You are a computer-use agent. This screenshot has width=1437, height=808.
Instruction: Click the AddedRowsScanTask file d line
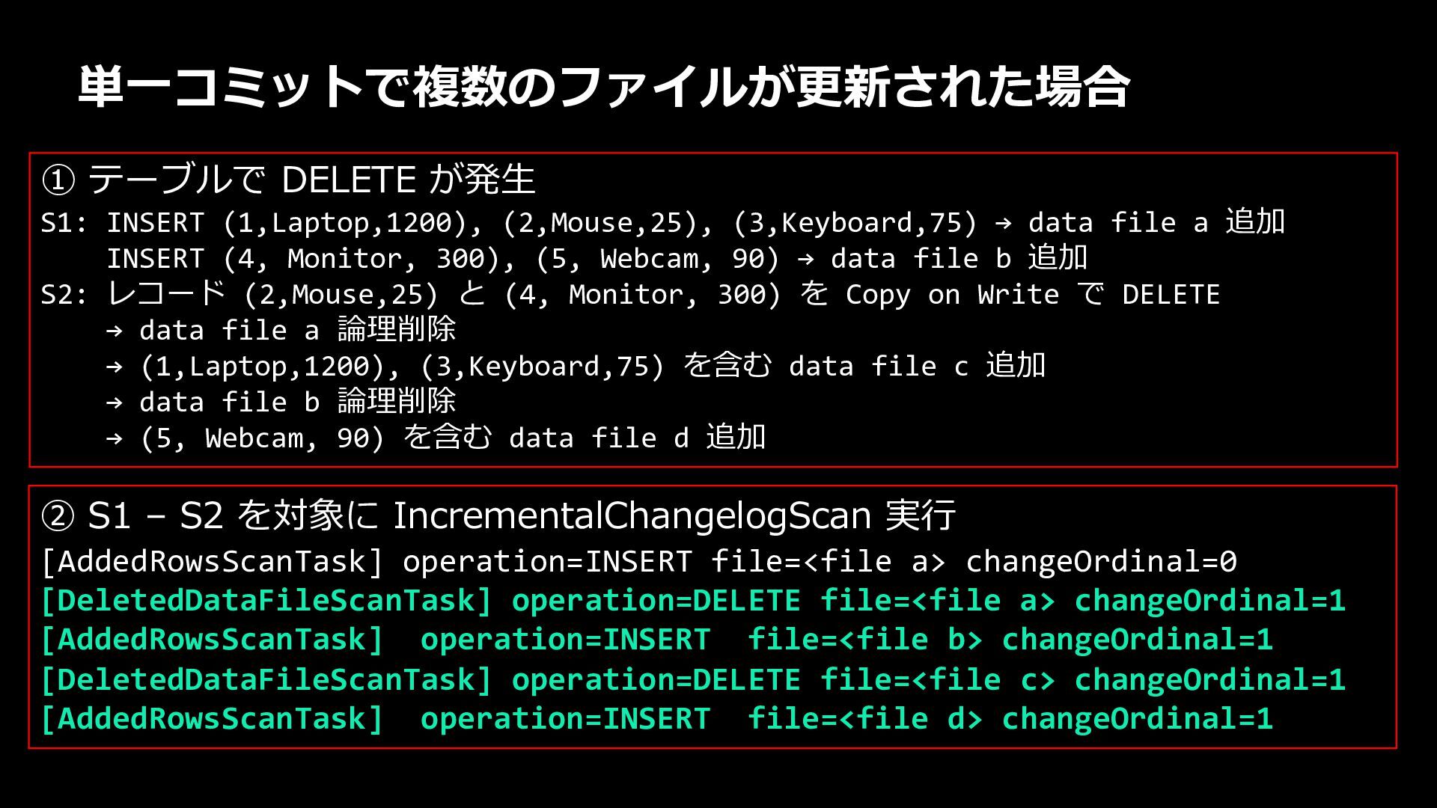[657, 719]
